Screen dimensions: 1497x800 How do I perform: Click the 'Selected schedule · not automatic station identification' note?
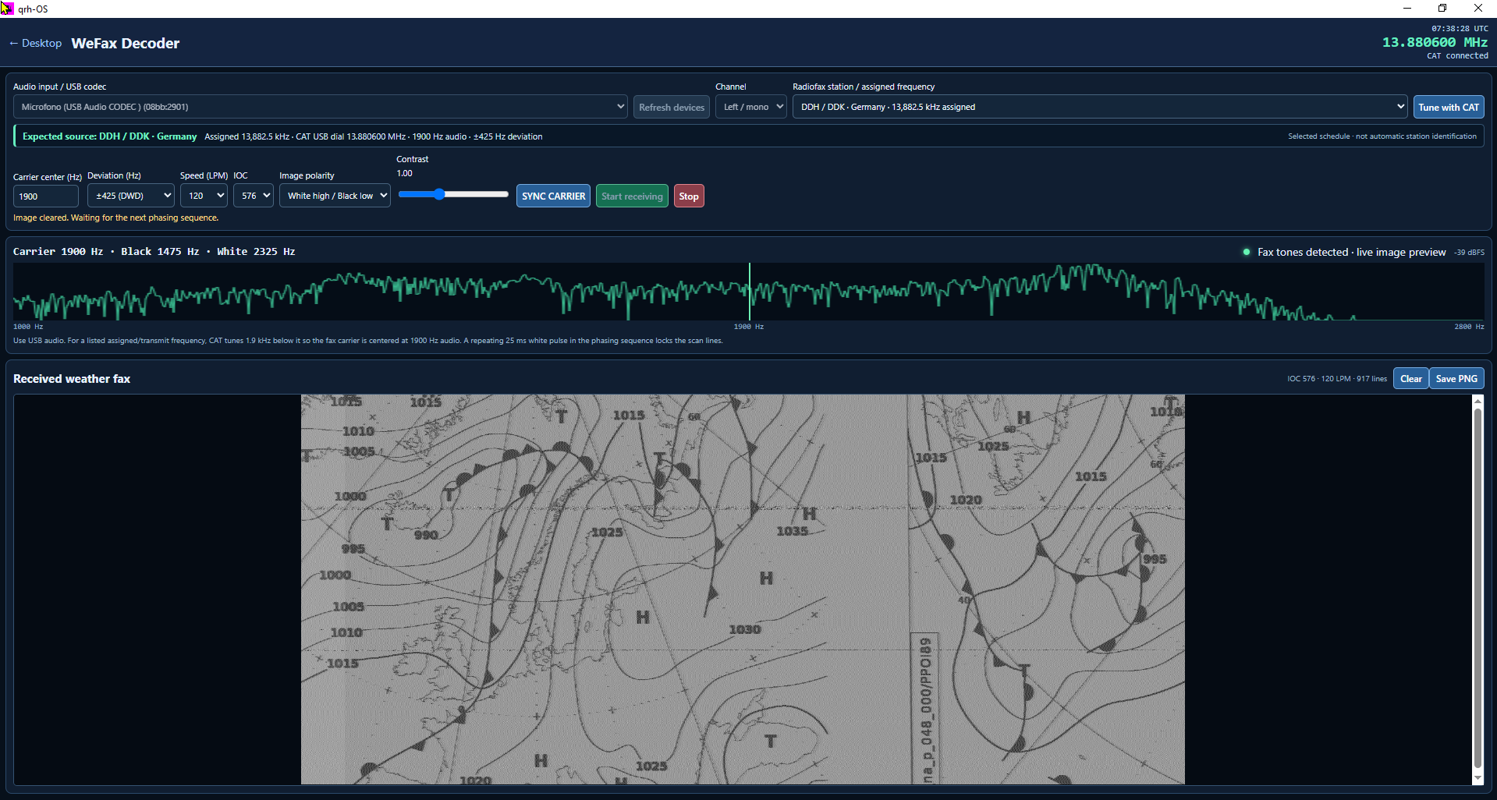(1382, 136)
